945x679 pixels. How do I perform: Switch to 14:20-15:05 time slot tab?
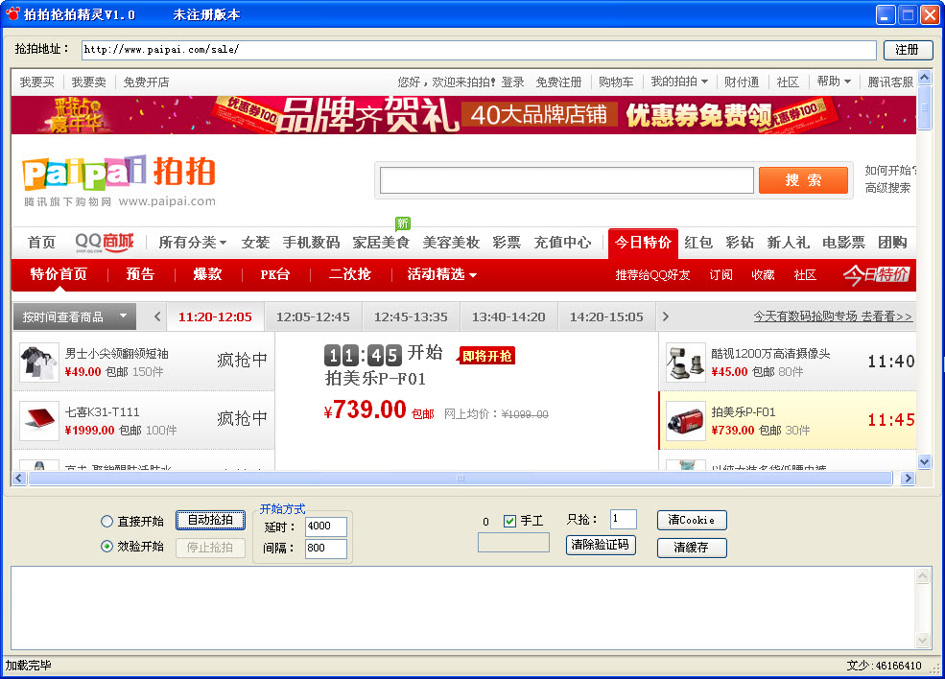(606, 316)
